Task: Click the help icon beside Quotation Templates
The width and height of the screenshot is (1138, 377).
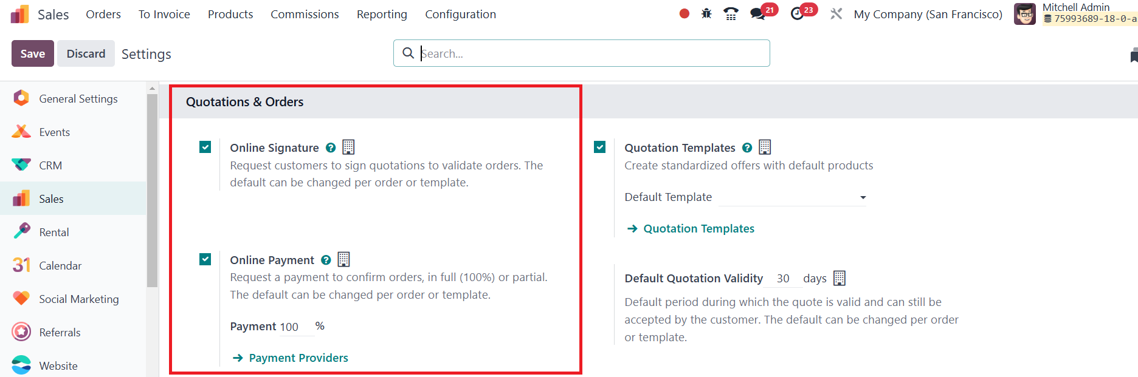Action: 747,148
